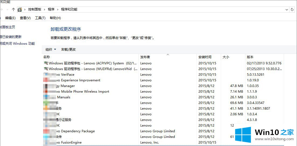Viewport: 297px width, 146px height.
Task: Click version 5.0.13.5261
Action: pyautogui.click(x=256, y=75)
